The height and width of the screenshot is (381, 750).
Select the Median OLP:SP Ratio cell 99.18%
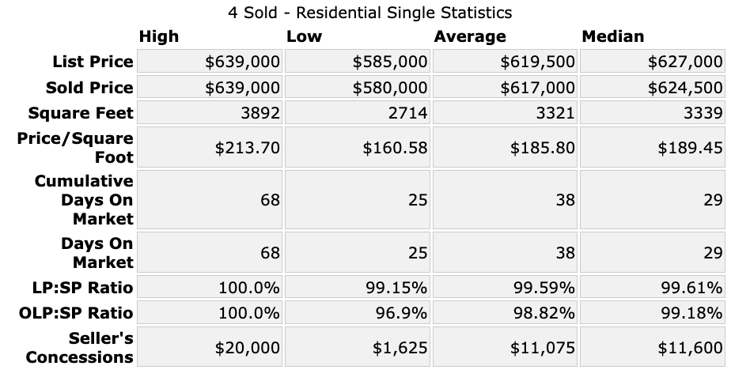tap(691, 312)
